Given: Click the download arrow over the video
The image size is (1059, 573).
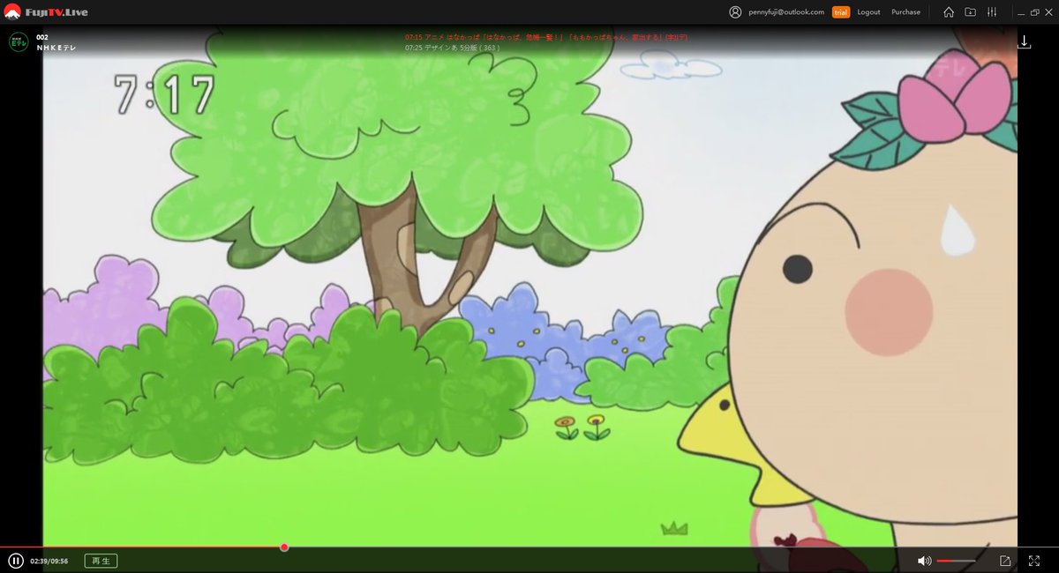Looking at the screenshot, I should click(1025, 41).
